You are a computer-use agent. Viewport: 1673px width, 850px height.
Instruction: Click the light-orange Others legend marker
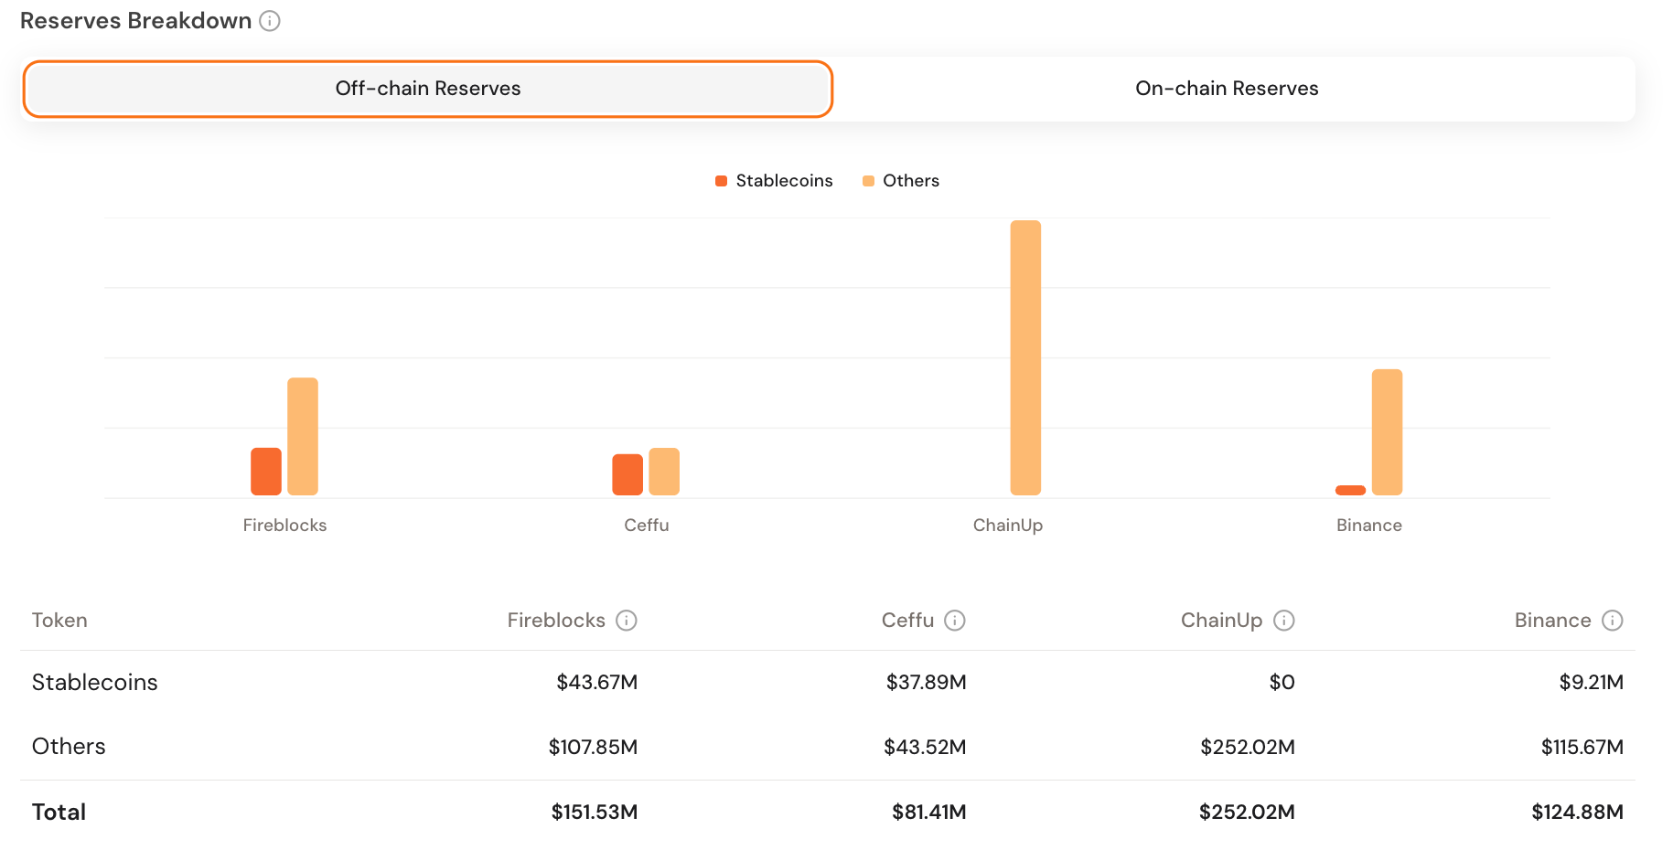tap(867, 180)
